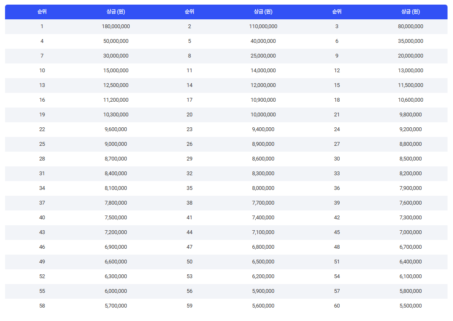
Task: Select the 110,000,000 prize amount
Action: pyautogui.click(x=263, y=26)
